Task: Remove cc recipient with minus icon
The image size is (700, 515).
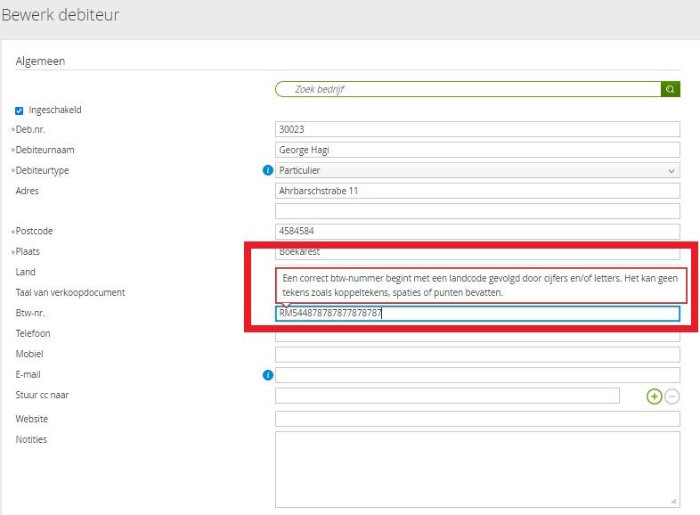Action: 672,396
